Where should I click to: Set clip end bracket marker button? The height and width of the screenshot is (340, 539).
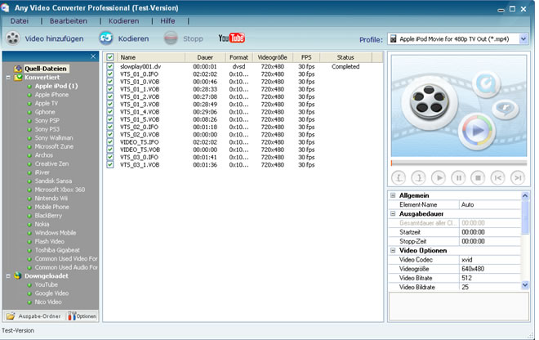(x=419, y=178)
